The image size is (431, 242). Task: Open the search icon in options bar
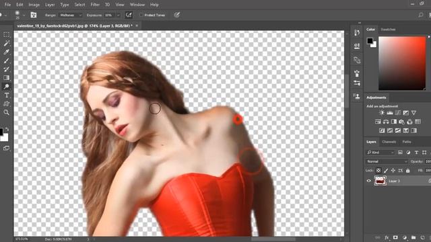pyautogui.click(x=420, y=15)
